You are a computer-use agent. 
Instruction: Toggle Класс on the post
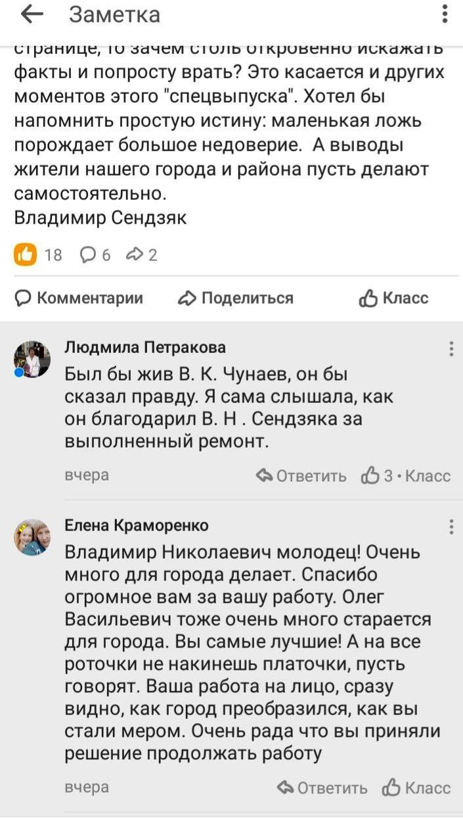click(393, 298)
